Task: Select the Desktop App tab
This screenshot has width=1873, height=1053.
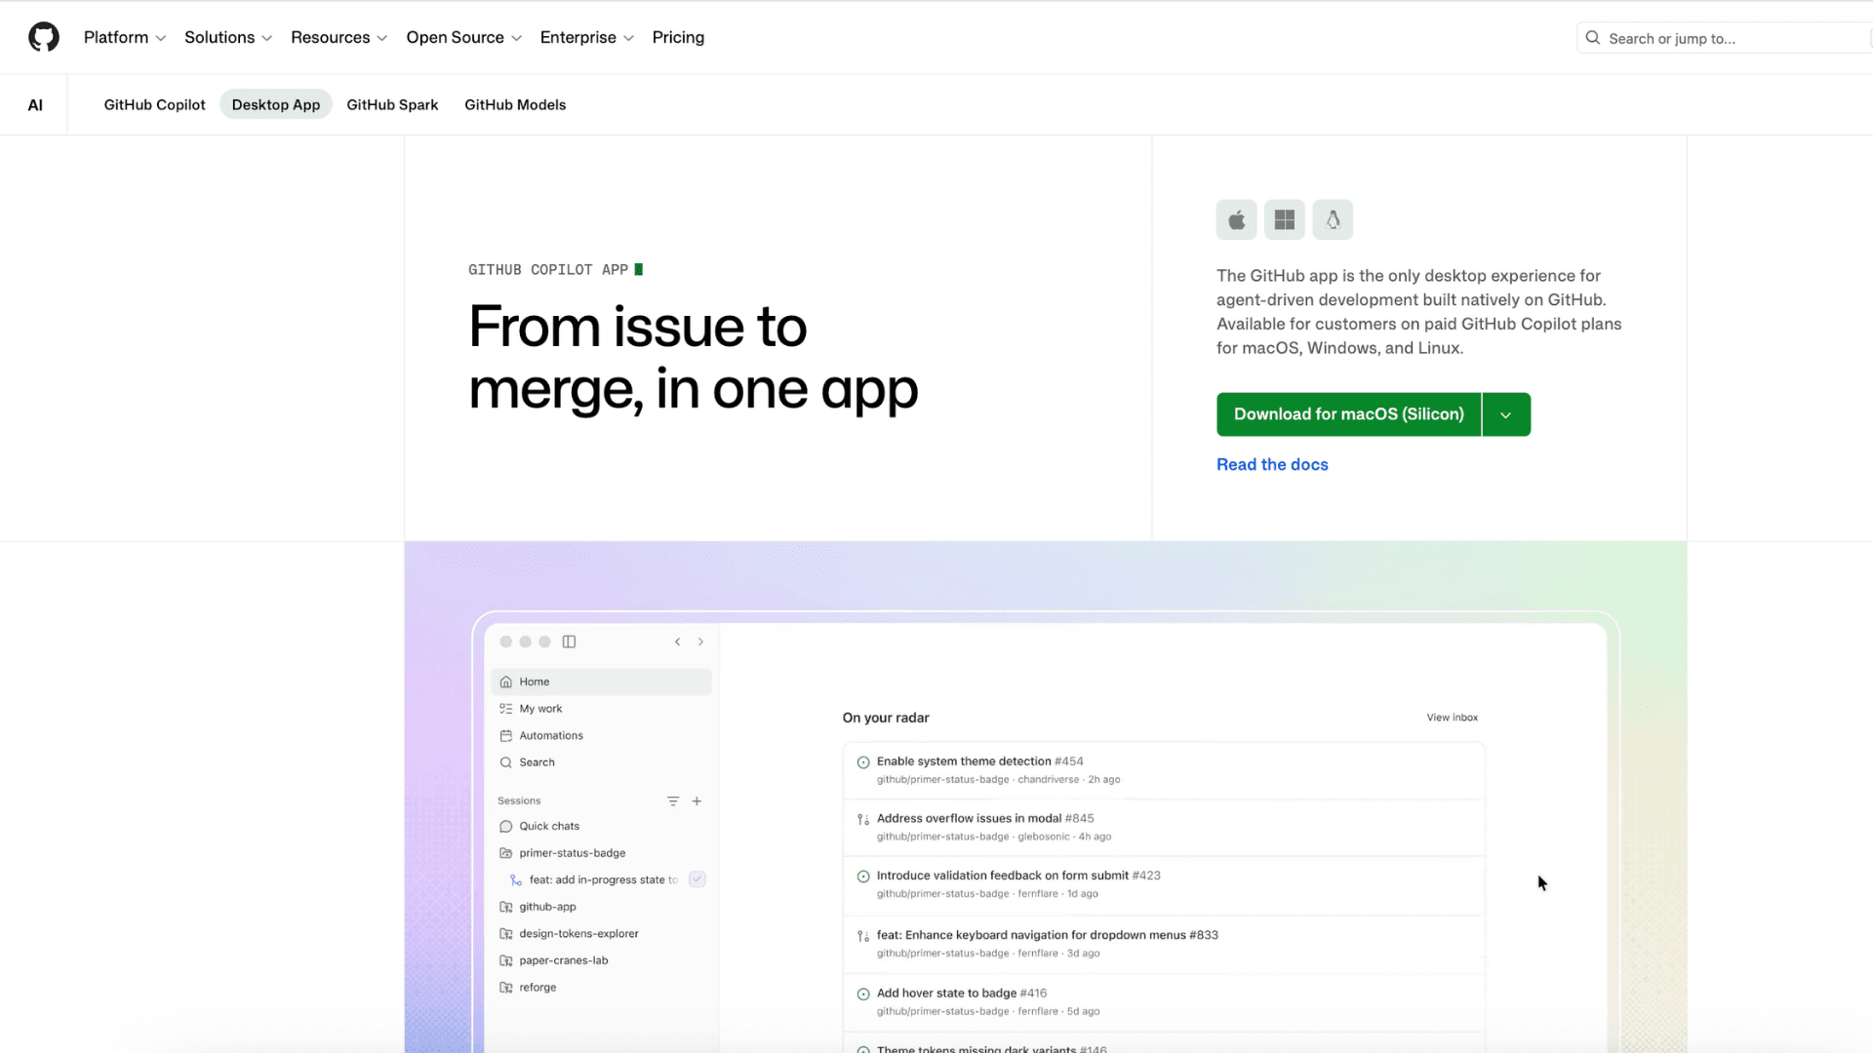Action: 276,104
